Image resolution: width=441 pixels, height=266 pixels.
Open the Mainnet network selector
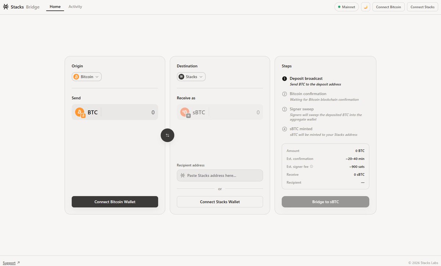pos(347,7)
